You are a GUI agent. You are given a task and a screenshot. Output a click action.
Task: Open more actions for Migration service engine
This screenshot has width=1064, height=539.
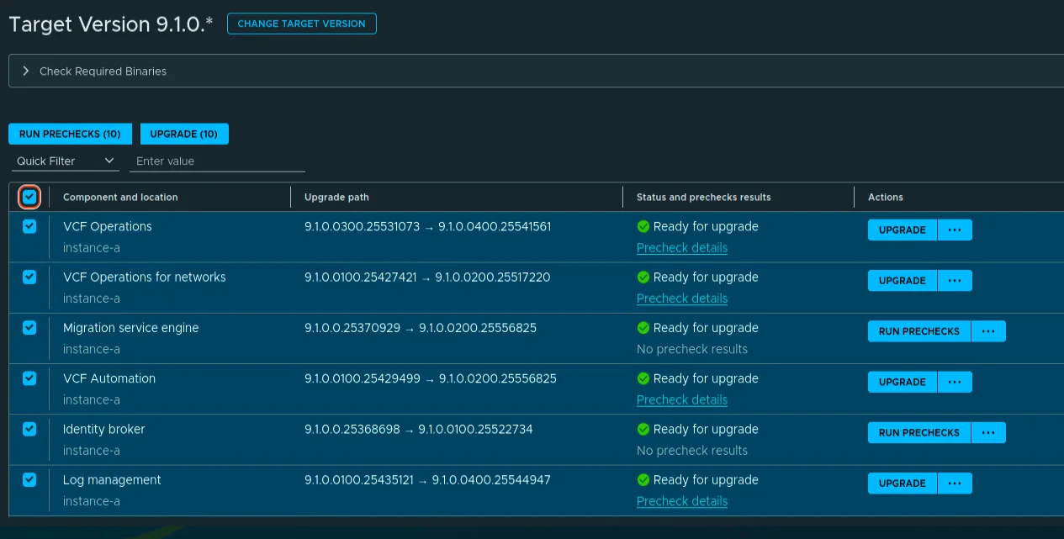tap(988, 331)
